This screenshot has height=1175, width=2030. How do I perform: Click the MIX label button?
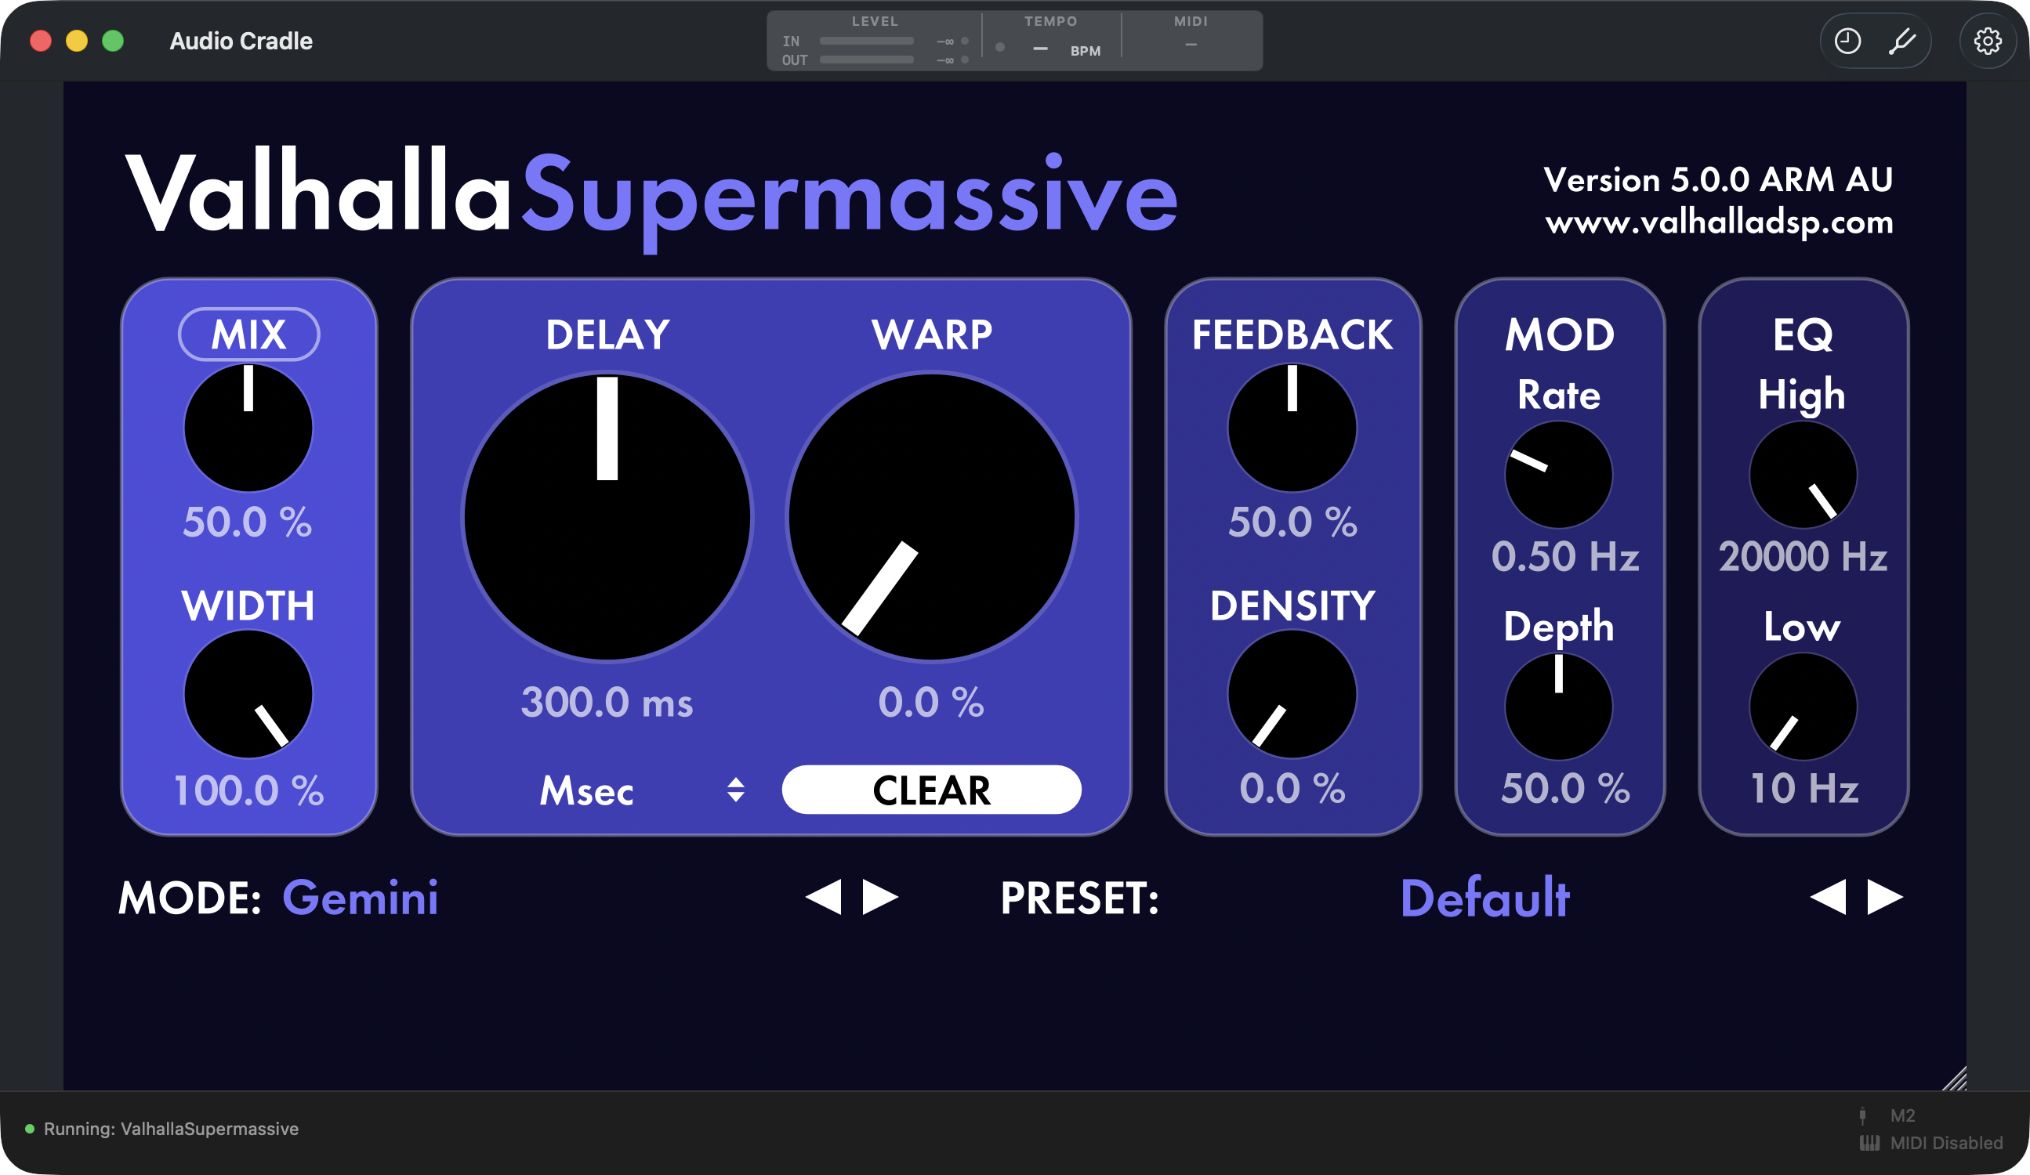click(249, 334)
